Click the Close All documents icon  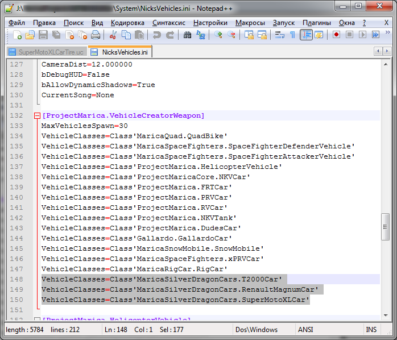(82, 35)
